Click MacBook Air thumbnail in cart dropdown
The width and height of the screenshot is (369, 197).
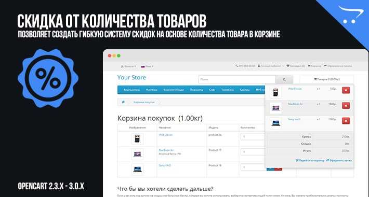pos(275,108)
